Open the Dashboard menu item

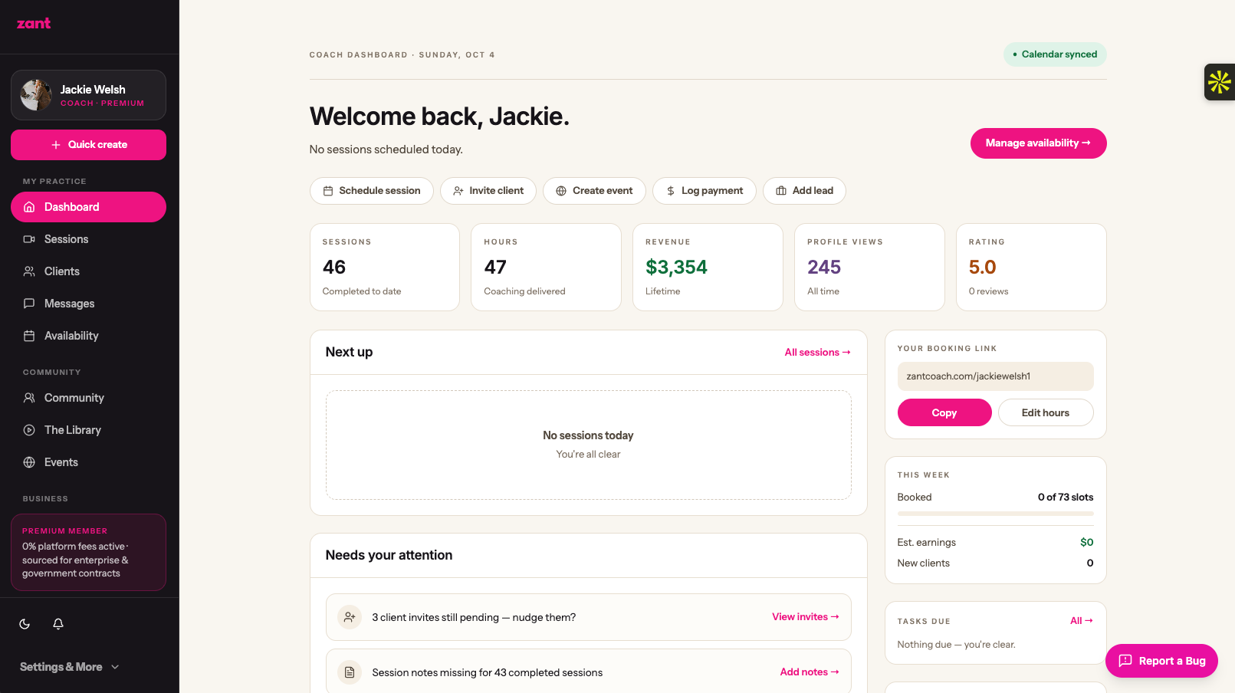88,207
